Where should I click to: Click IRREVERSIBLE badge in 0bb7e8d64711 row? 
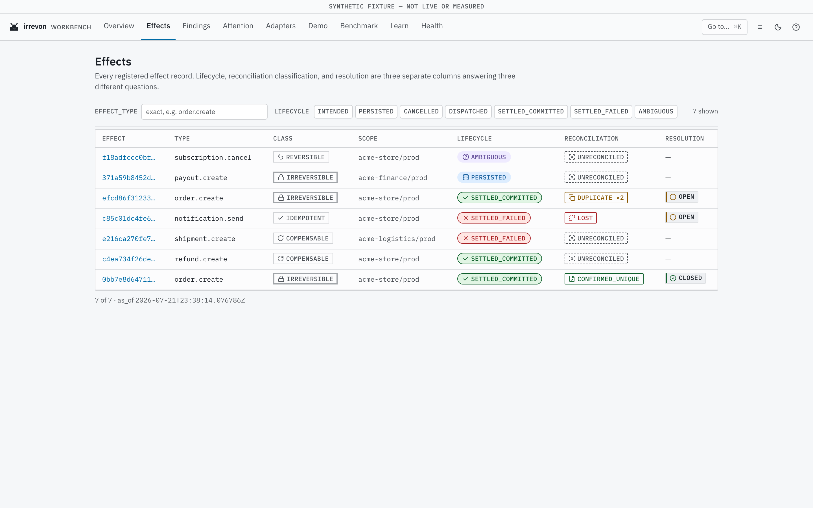pyautogui.click(x=305, y=279)
